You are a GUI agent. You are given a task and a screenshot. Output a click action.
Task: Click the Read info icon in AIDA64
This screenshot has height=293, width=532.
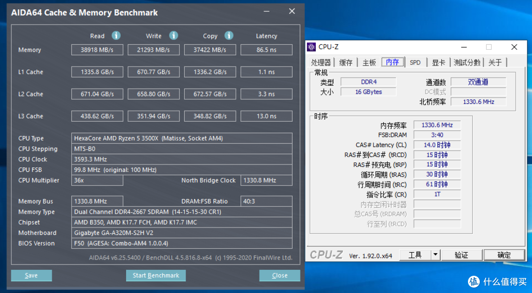[116, 35]
